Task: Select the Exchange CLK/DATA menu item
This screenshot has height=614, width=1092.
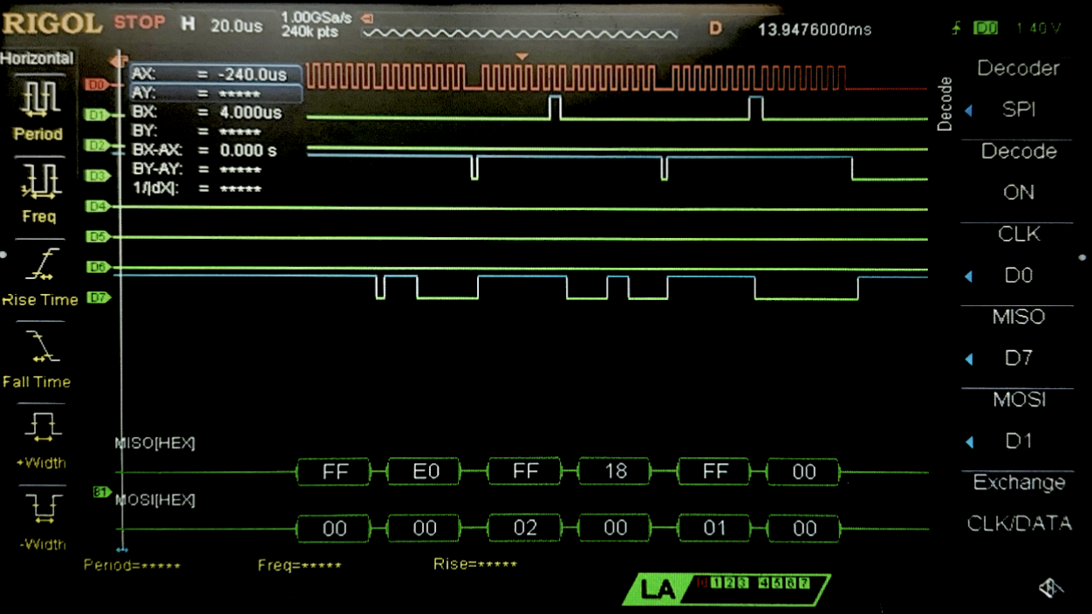Action: 1017,503
